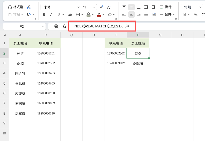Select the cell with 15200005605
This screenshot has width=205, height=141.
46,83
